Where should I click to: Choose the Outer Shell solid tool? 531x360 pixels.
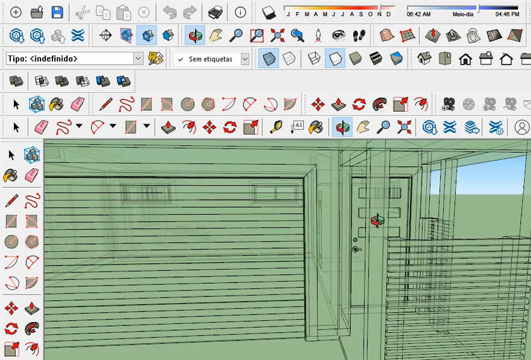coord(16,81)
